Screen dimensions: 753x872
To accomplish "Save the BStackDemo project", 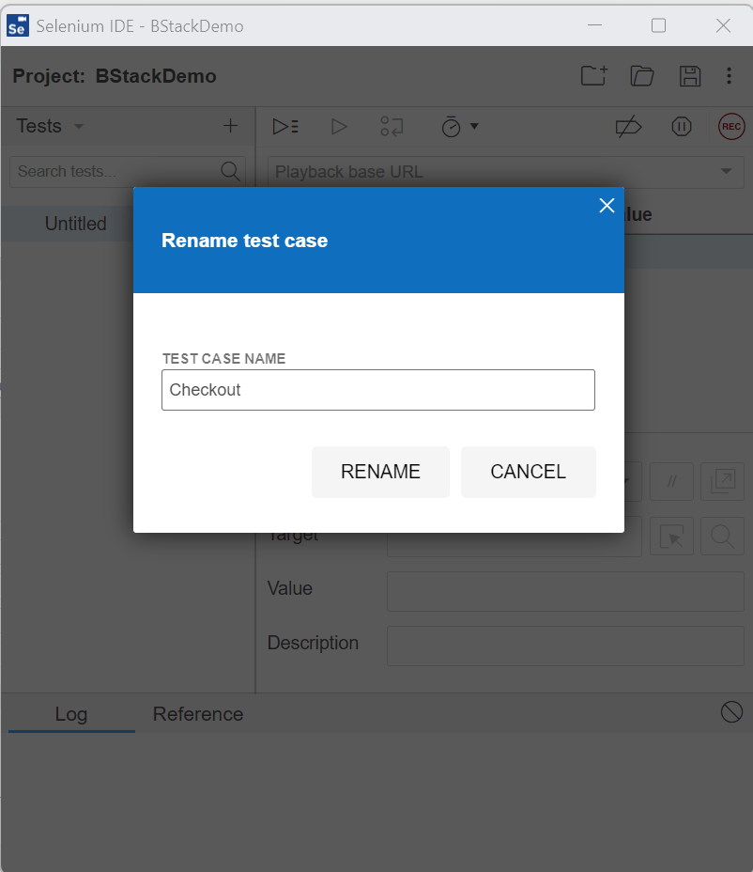I will [690, 76].
